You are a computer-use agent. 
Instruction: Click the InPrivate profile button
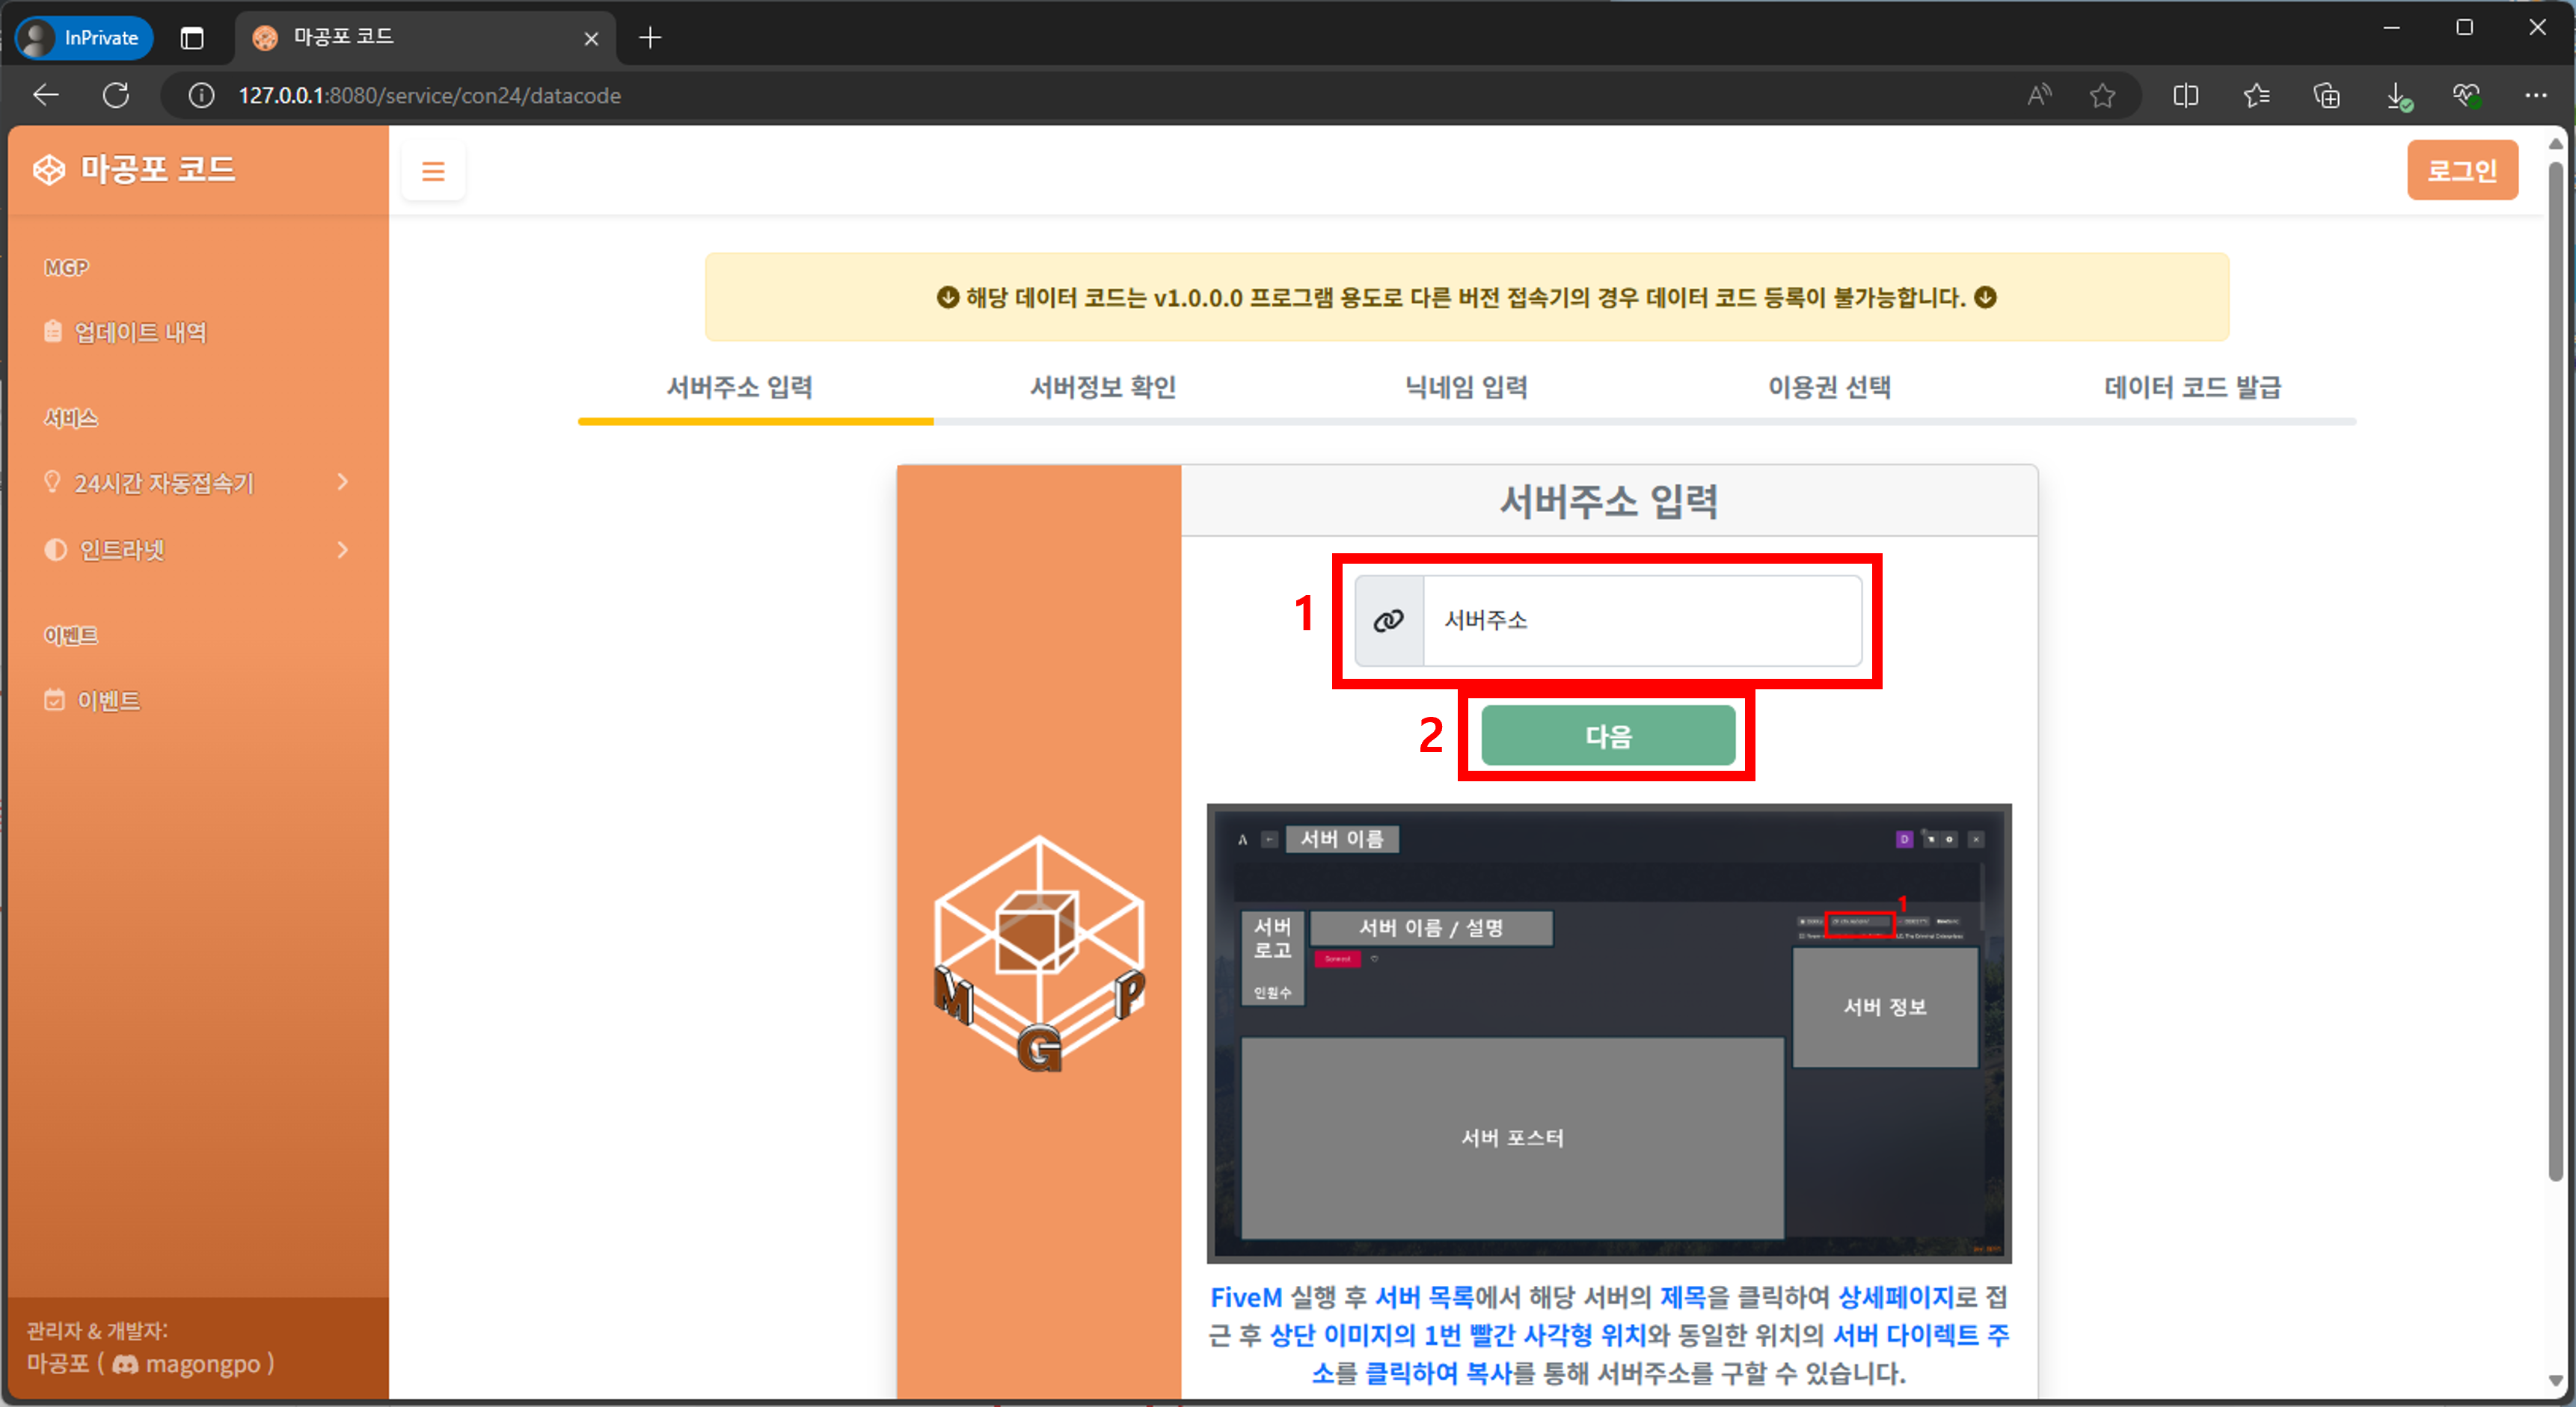pyautogui.click(x=84, y=37)
